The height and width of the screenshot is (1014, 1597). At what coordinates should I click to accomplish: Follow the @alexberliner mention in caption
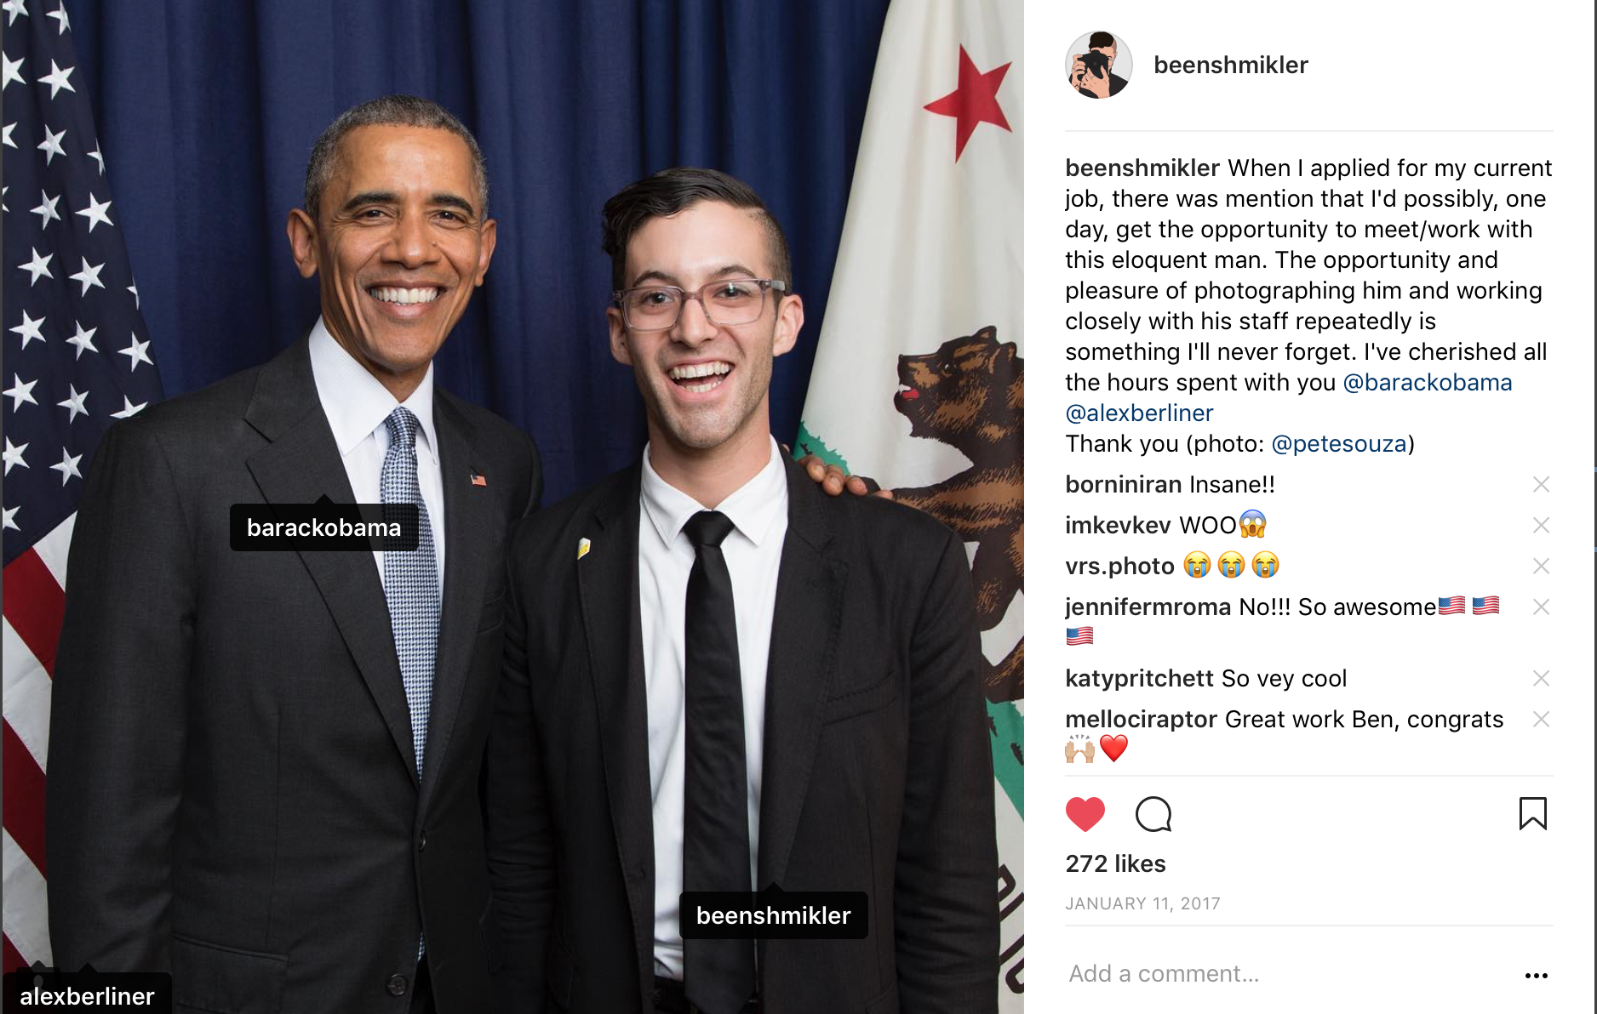pos(1139,413)
